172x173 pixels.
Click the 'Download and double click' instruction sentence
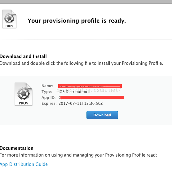[82, 63]
